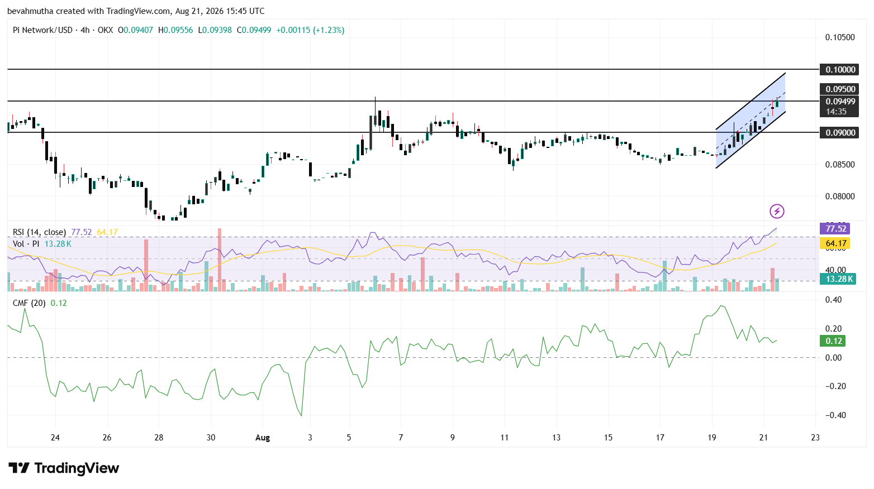This screenshot has height=489, width=874.
Task: Click the 0.20 CMF scale value
Action: (x=834, y=329)
